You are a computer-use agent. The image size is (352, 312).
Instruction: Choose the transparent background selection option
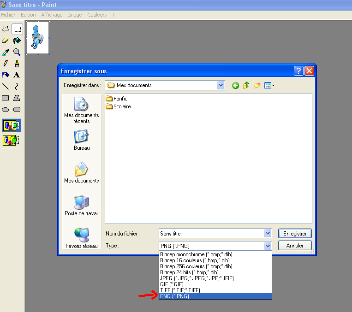pos(11,140)
